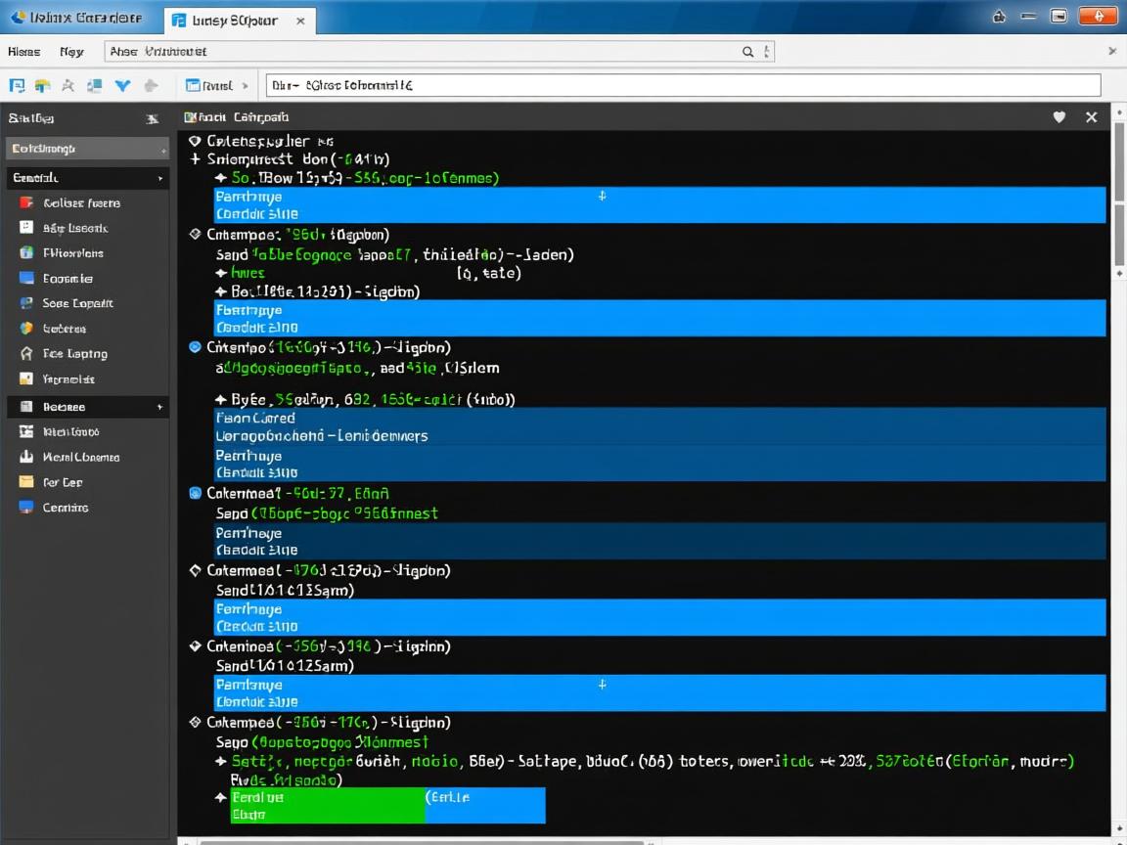This screenshot has width=1127, height=845.
Task: Click the vertical scrollbar thumb of the main panel
Action: [1119, 196]
